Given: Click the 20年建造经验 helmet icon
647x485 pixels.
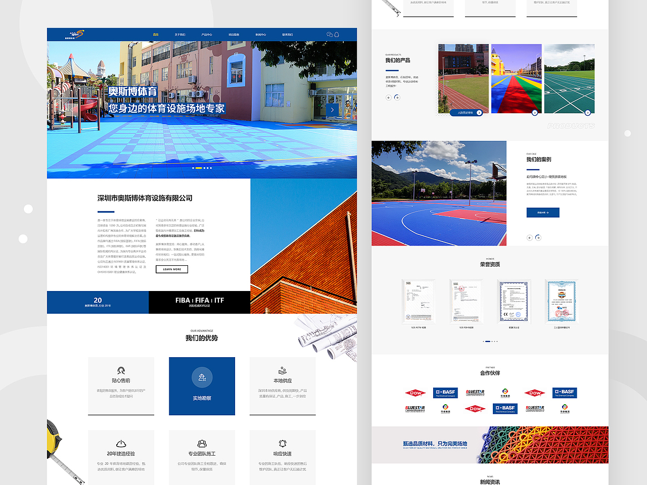Looking at the screenshot, I should click(121, 444).
